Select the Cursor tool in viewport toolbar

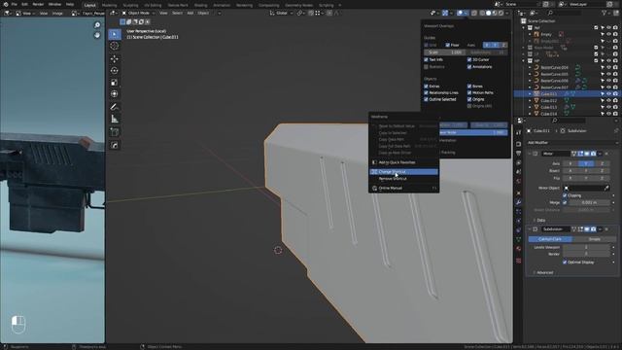coord(115,46)
